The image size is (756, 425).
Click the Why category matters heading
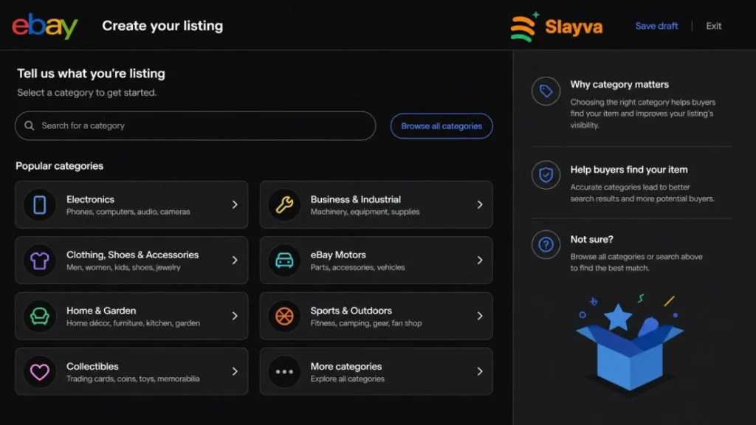point(619,85)
